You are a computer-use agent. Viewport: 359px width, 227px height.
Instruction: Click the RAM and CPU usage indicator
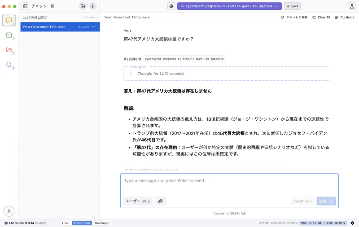tap(323, 223)
